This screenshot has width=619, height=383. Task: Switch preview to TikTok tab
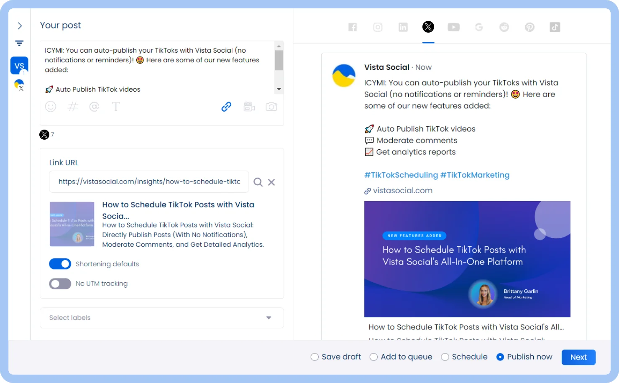pyautogui.click(x=555, y=27)
